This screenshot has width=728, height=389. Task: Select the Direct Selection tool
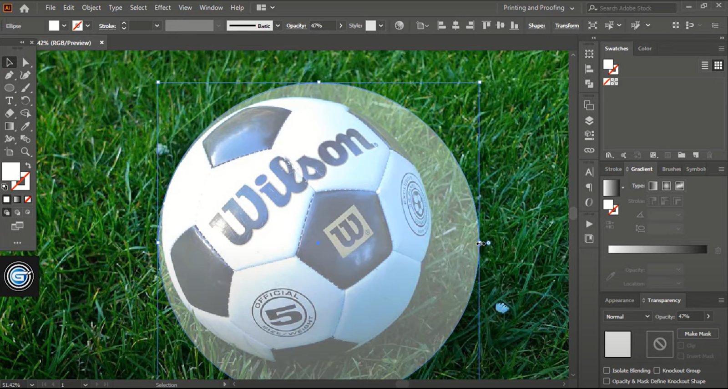point(25,62)
